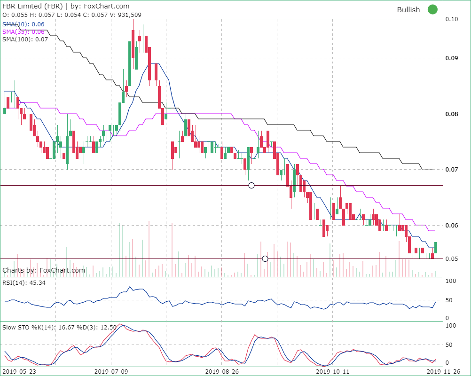Click the Charts by: FoxChart.com watermark link
Screen dimensions: 471x376
(45, 270)
